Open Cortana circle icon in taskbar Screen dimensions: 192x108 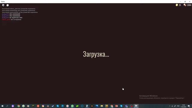[82, 106]
